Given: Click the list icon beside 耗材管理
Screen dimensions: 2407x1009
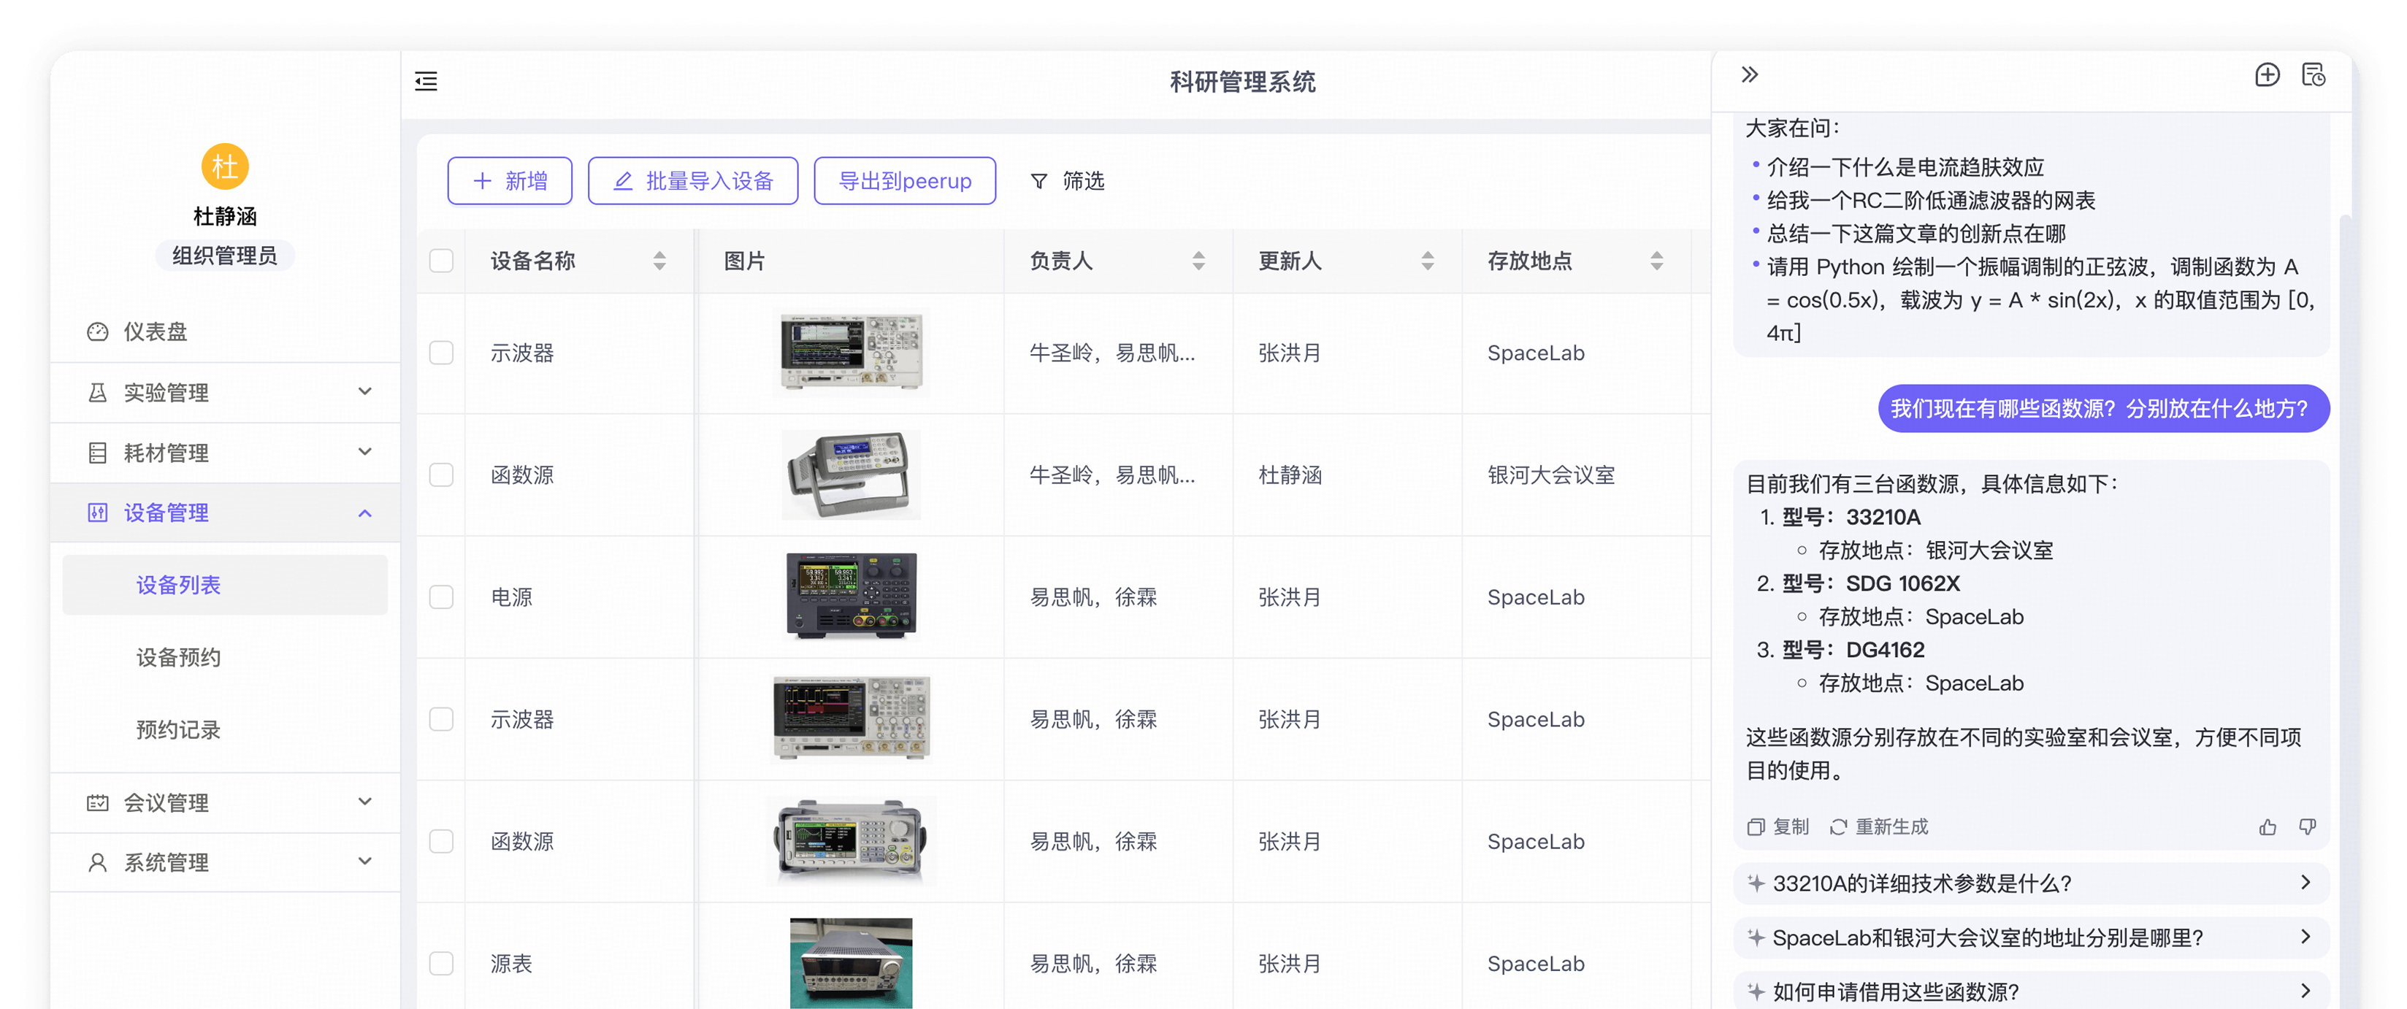Looking at the screenshot, I should [x=97, y=453].
